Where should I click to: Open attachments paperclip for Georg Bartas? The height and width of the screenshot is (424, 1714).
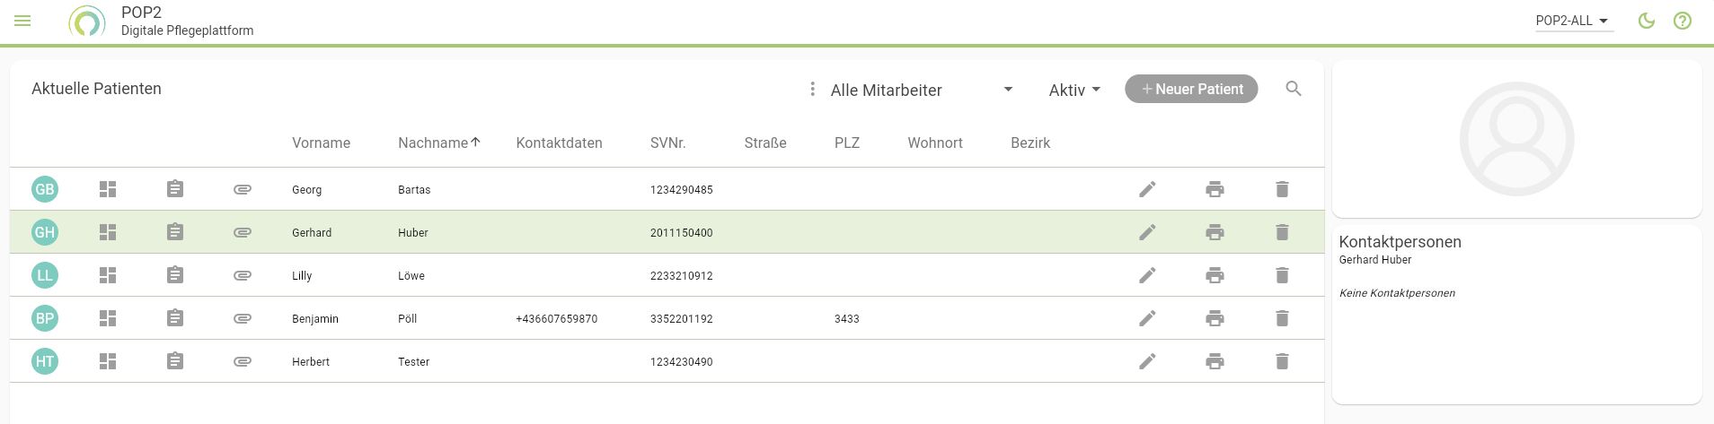243,189
